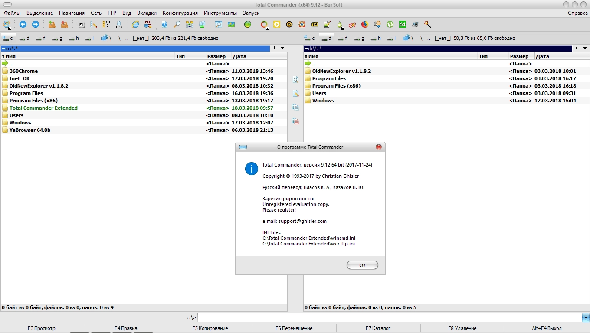
Task: Launch Internet Explorer from the toolbar
Action: coord(135,25)
